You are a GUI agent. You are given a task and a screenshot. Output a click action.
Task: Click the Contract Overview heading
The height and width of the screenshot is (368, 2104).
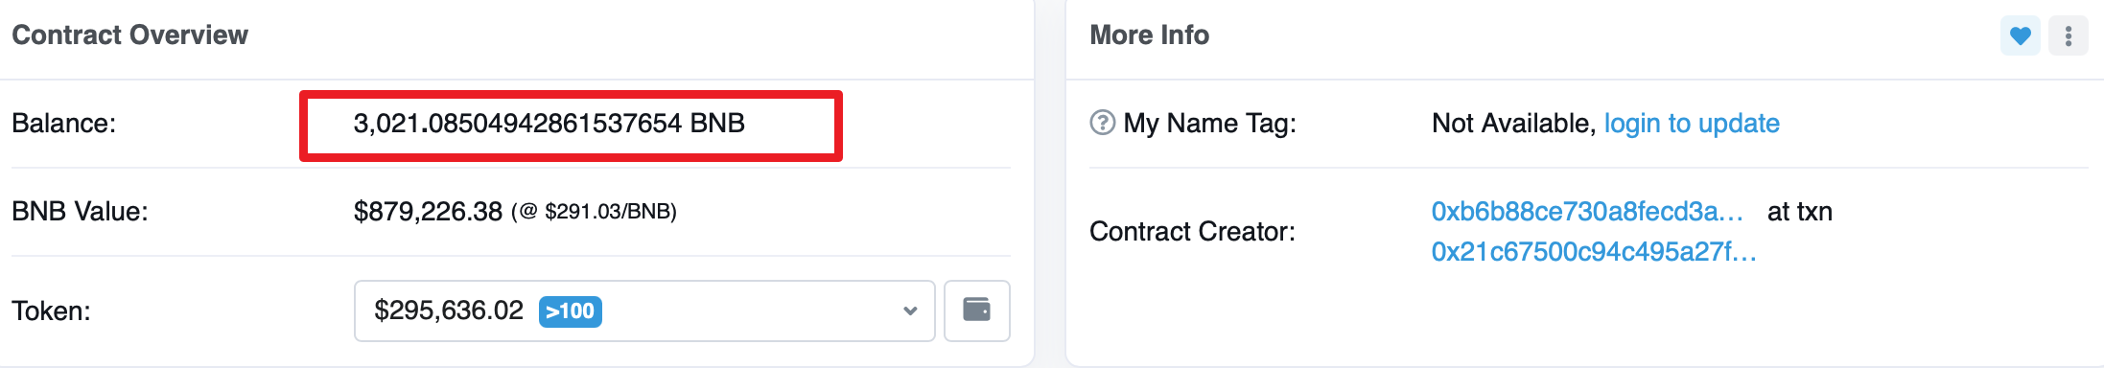tap(129, 35)
